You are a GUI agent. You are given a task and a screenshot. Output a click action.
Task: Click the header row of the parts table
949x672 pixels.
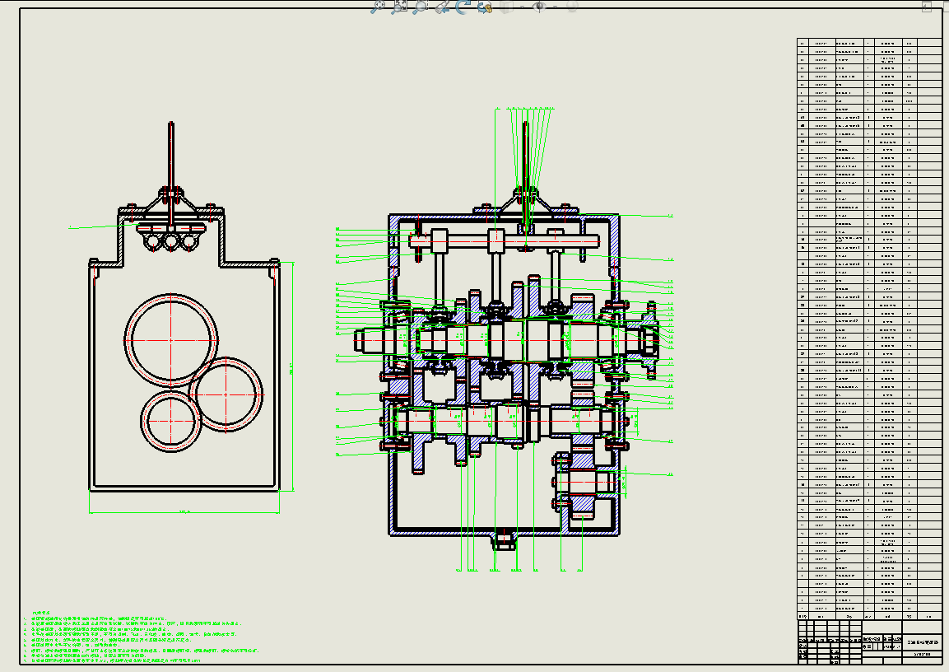coord(868,615)
